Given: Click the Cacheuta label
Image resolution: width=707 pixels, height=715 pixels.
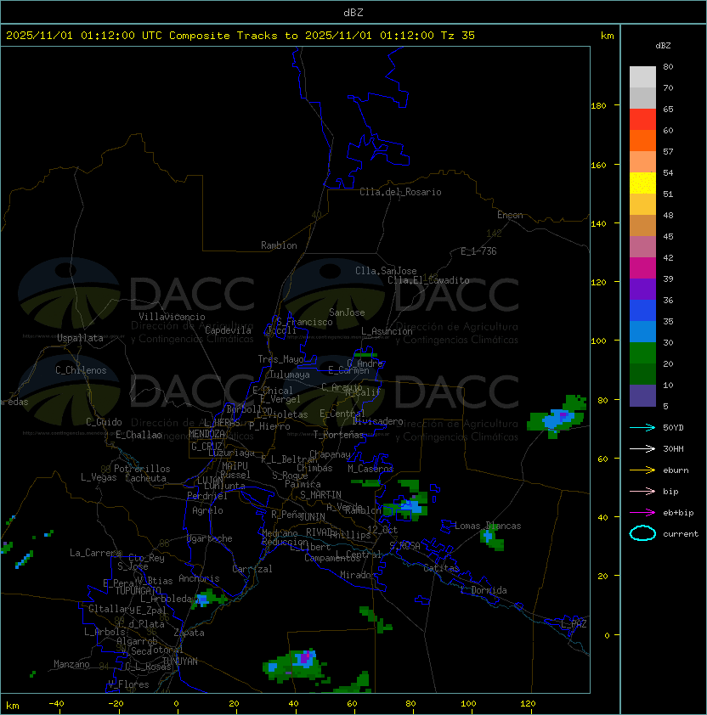Looking at the screenshot, I should [x=145, y=478].
